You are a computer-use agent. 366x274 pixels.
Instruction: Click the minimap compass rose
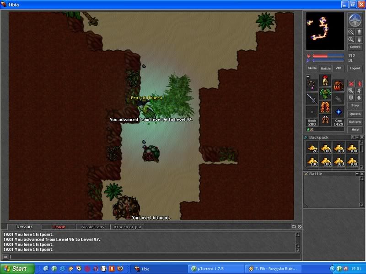[355, 20]
